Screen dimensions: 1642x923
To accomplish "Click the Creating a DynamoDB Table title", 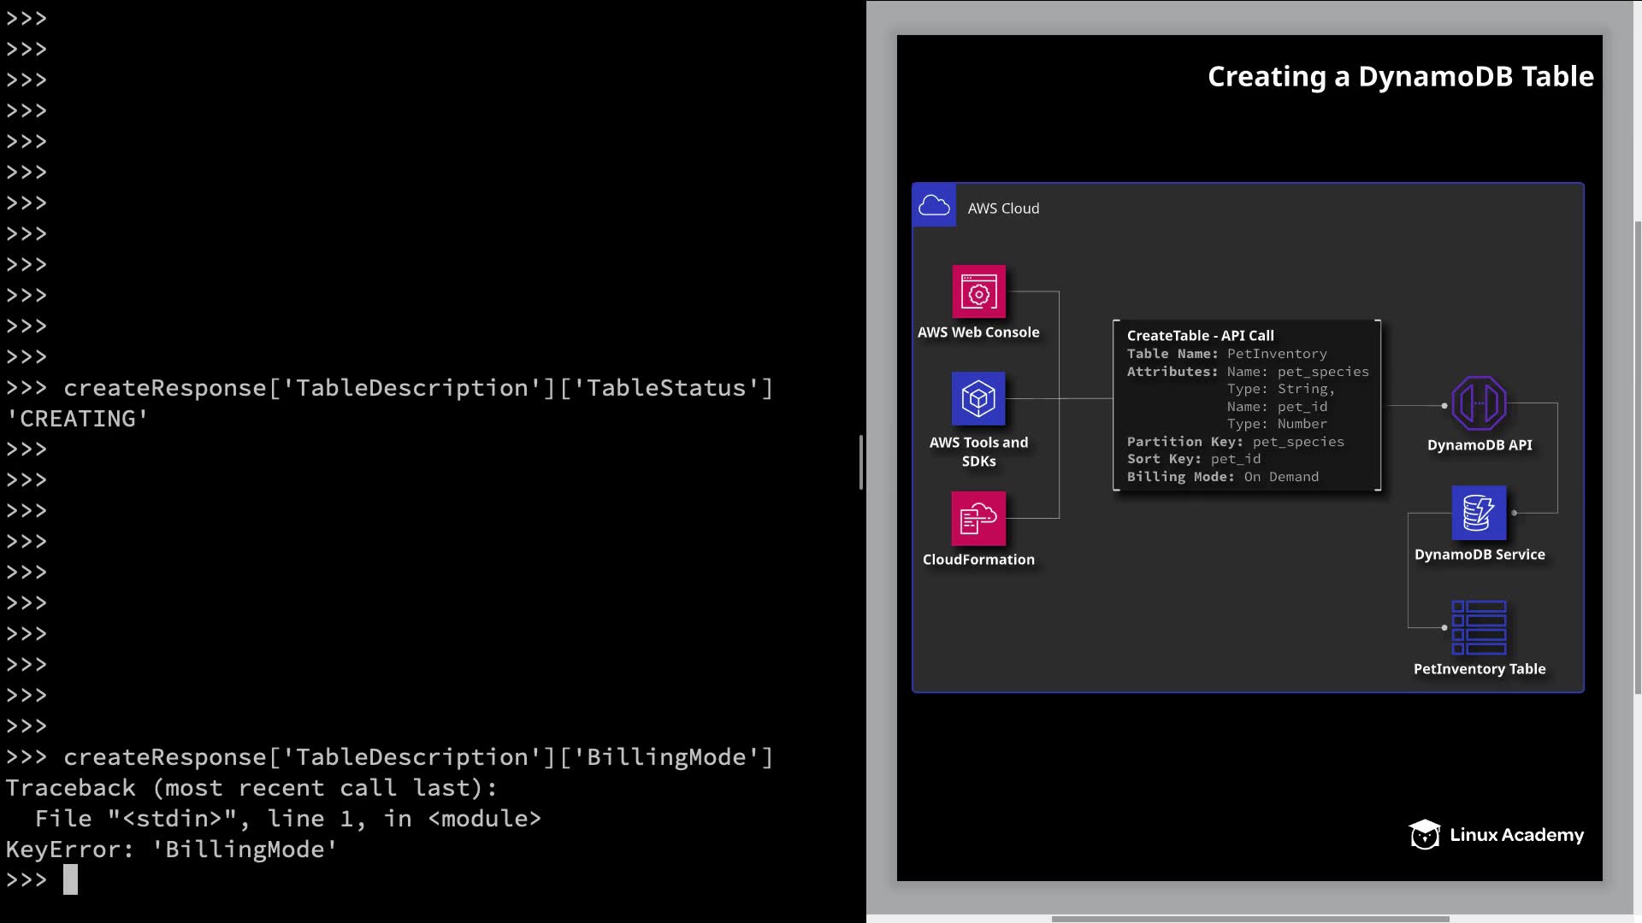I will (x=1400, y=77).
